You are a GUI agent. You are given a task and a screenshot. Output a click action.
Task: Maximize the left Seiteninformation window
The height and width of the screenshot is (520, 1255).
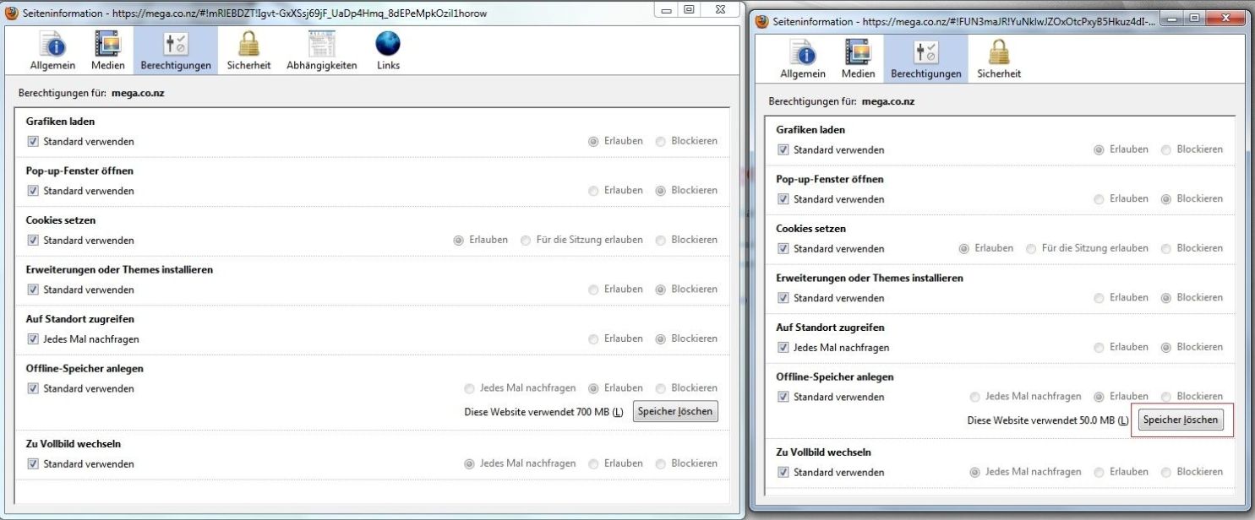click(x=689, y=9)
